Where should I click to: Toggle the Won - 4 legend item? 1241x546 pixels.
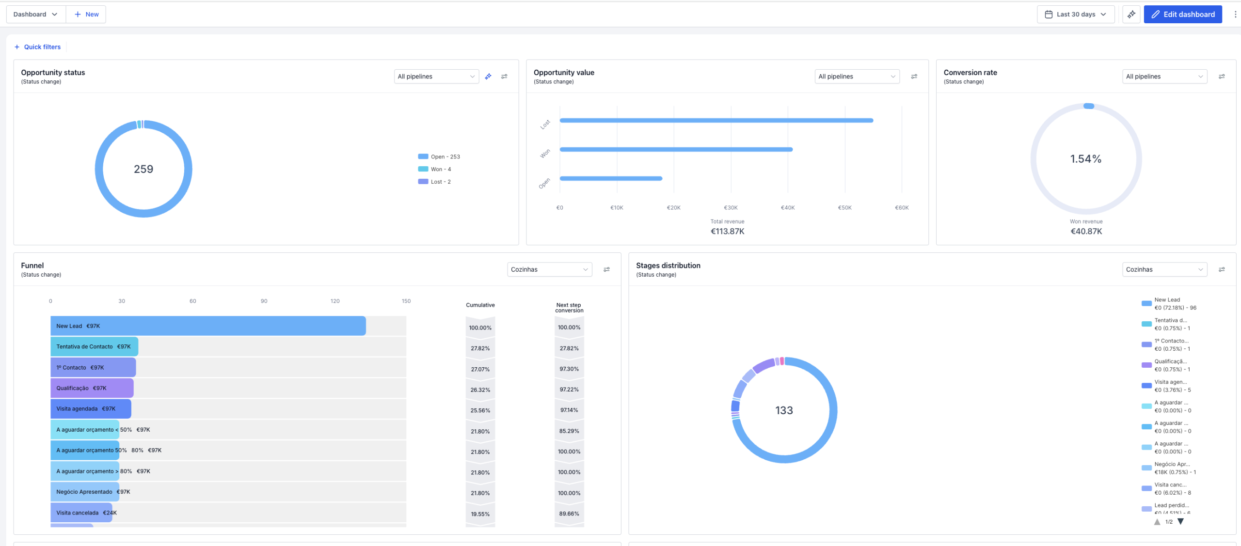(434, 169)
